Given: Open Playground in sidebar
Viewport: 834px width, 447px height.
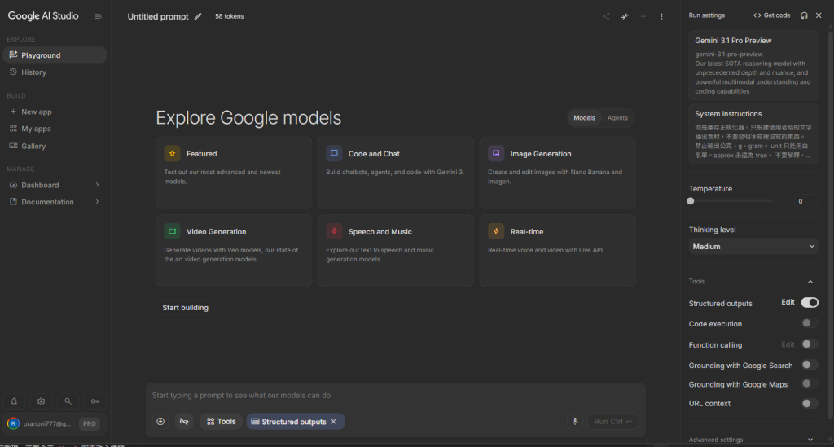Looking at the screenshot, I should point(55,55).
